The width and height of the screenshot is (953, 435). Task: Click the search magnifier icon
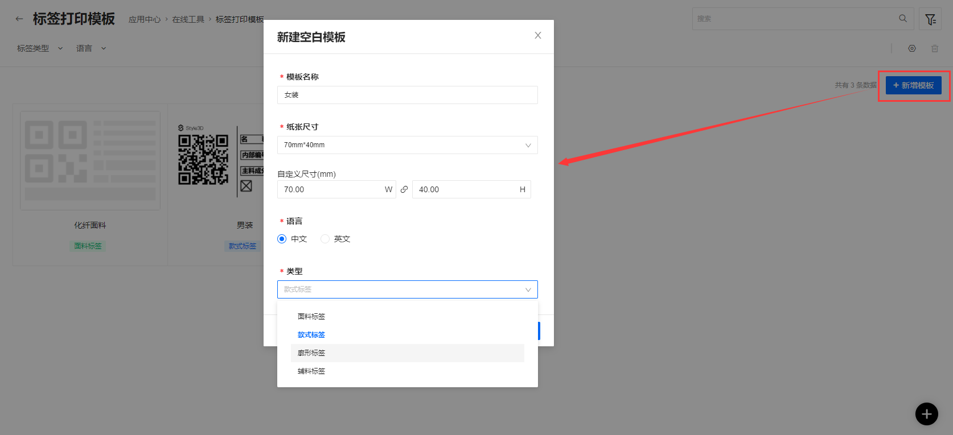tap(903, 18)
